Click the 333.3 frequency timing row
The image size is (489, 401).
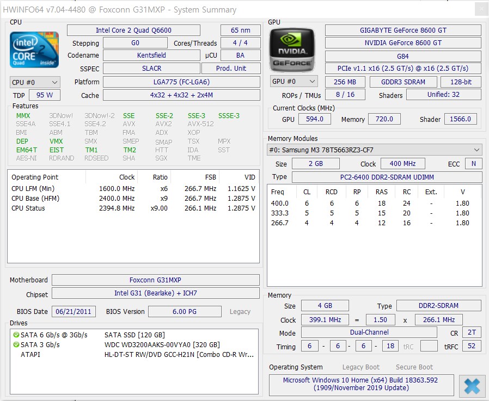tap(374, 213)
